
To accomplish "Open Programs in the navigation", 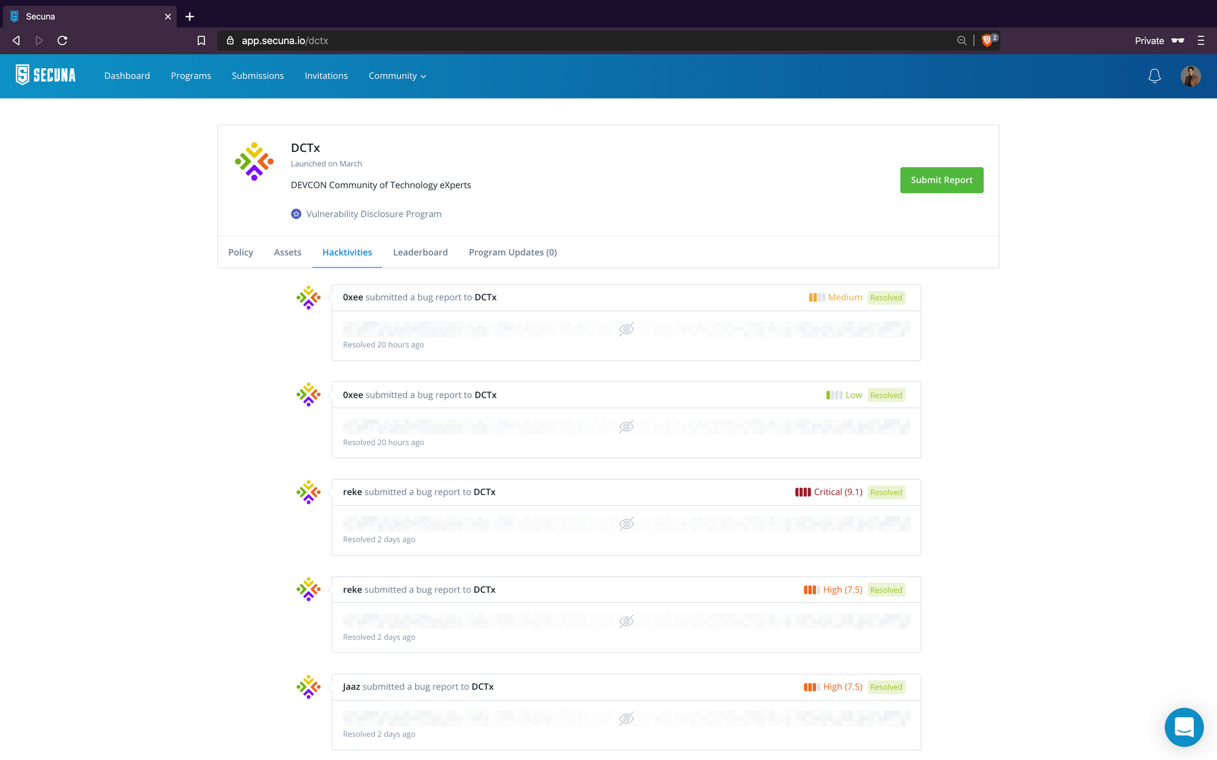I will click(x=190, y=75).
